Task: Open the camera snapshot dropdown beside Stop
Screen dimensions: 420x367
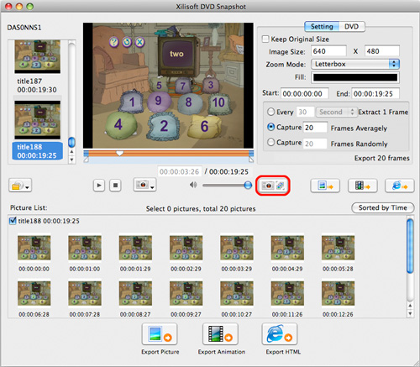Action: coord(144,185)
